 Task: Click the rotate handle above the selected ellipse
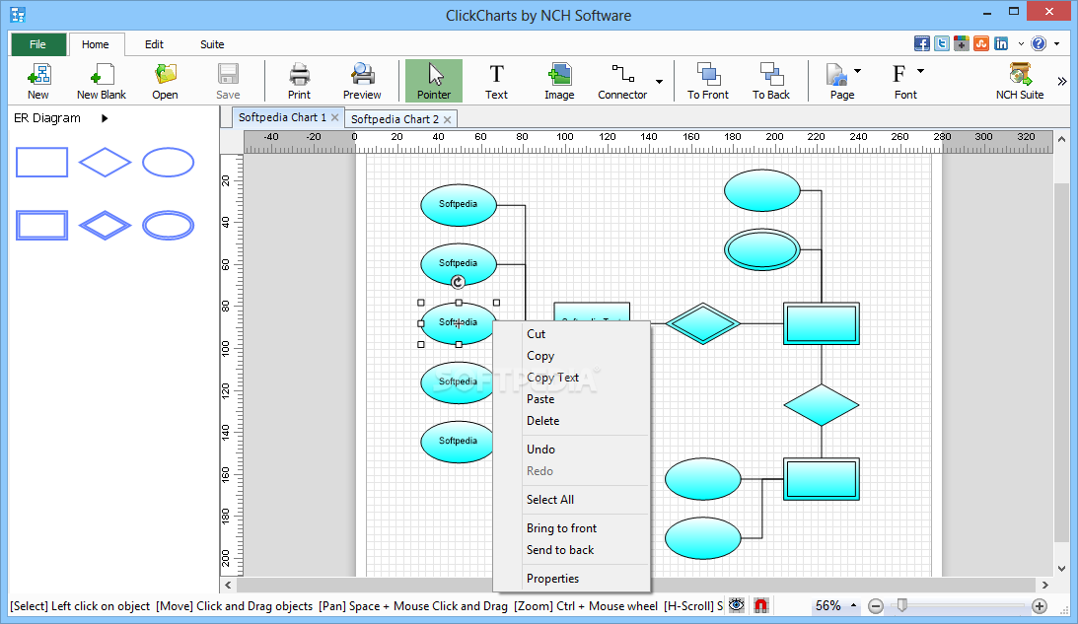tap(458, 282)
